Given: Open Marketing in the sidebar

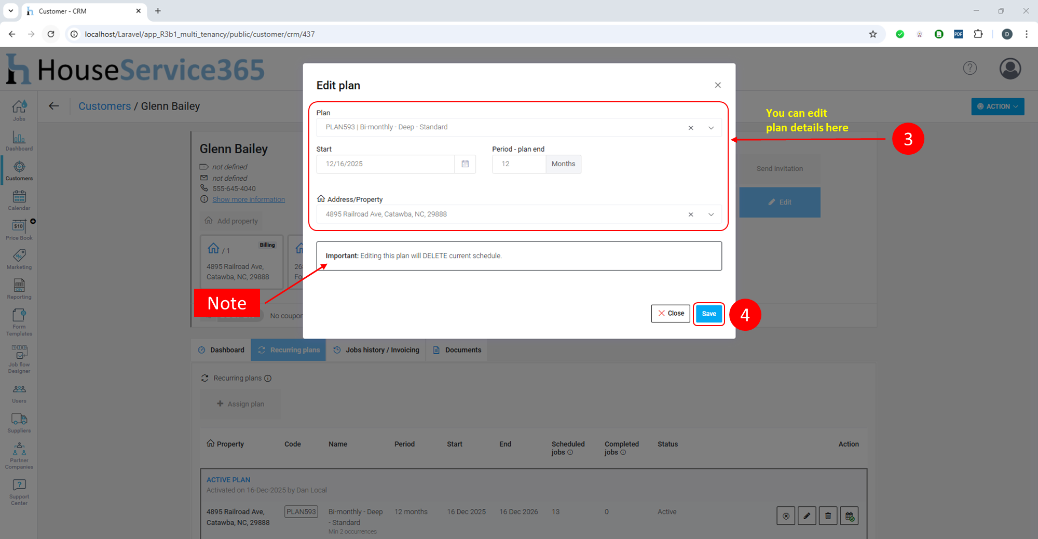Looking at the screenshot, I should 19,259.
